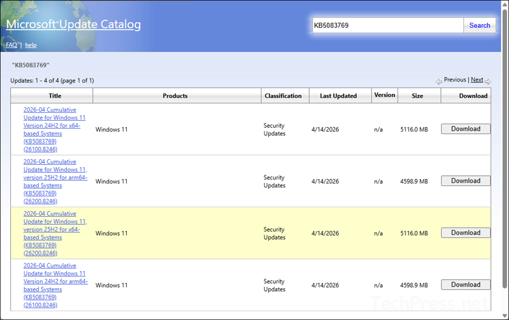This screenshot has width=509, height=320.
Task: Click the Next text link above results
Action: tap(476, 79)
